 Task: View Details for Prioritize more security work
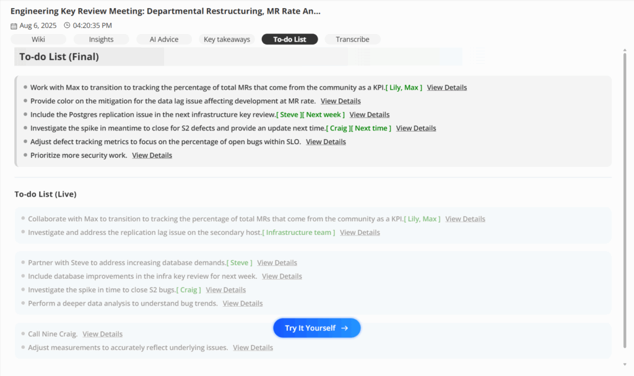[x=152, y=155]
